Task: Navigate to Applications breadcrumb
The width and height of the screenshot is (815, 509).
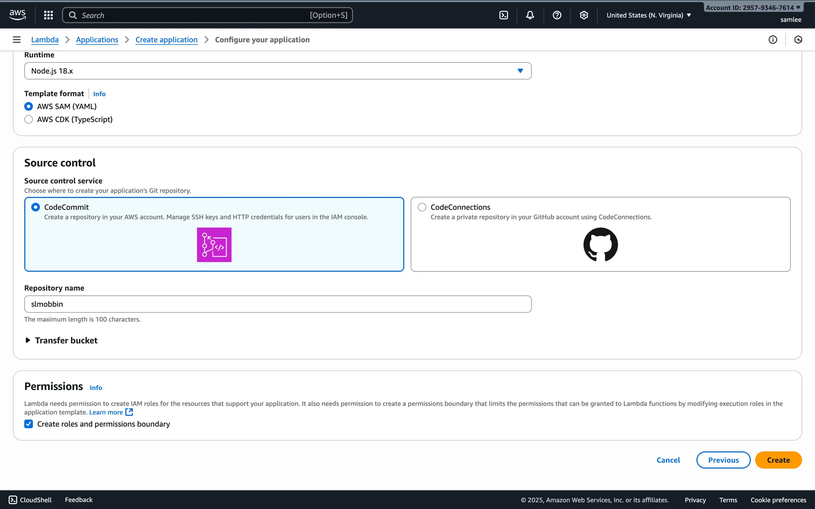Action: pos(97,39)
